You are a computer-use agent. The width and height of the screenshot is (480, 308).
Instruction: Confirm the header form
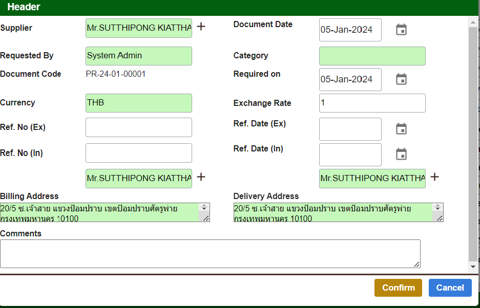click(x=398, y=288)
